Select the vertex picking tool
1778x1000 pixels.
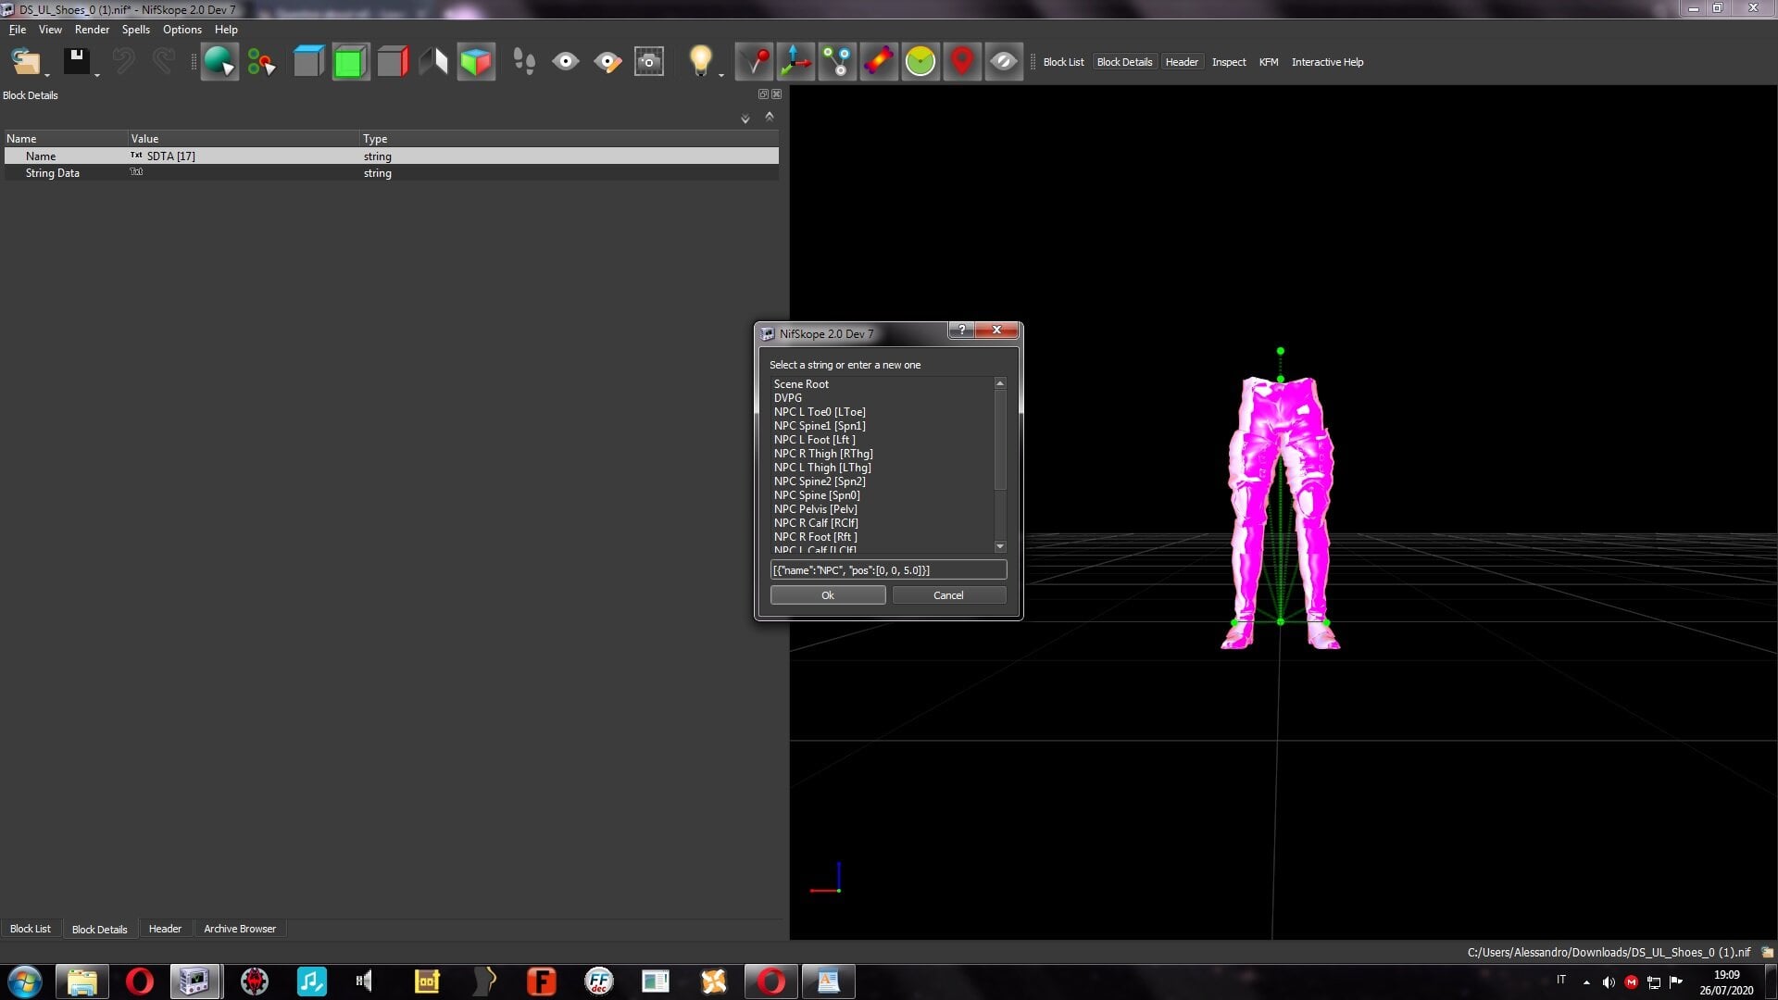tap(261, 62)
